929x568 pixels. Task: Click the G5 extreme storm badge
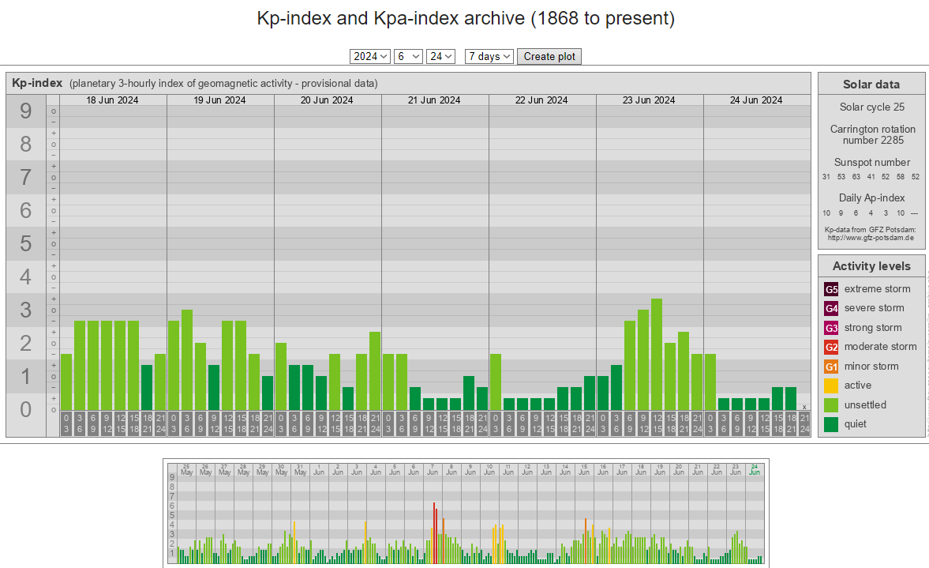pos(831,289)
